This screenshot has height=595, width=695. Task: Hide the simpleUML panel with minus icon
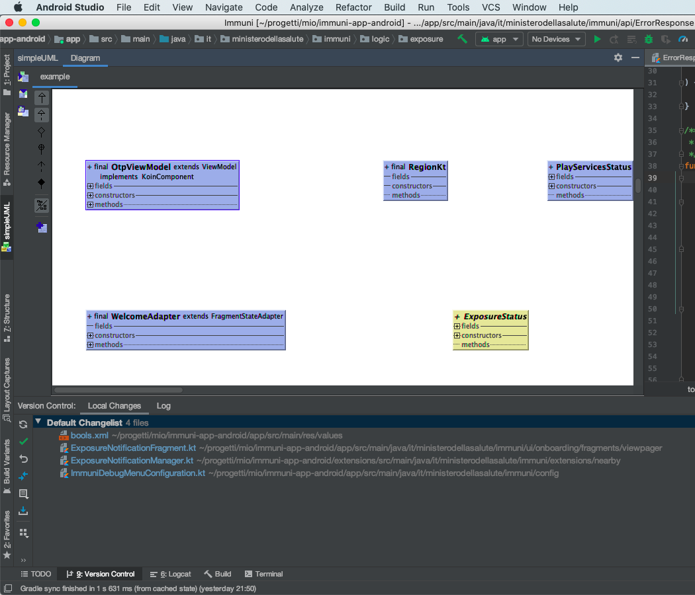(x=635, y=58)
